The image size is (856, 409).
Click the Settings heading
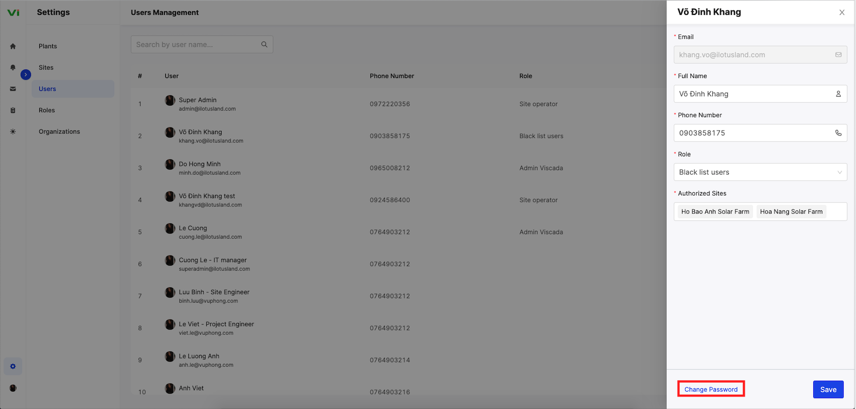tap(53, 12)
